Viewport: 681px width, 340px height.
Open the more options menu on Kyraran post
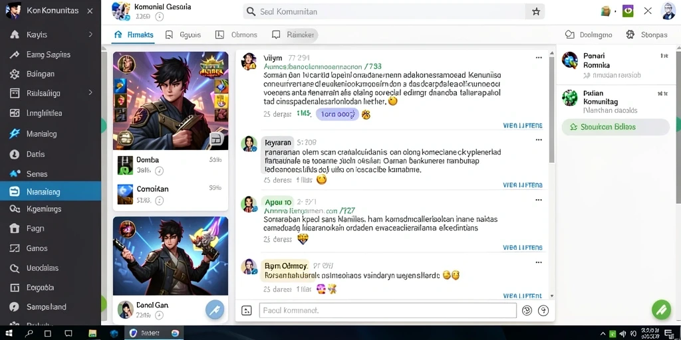539,140
